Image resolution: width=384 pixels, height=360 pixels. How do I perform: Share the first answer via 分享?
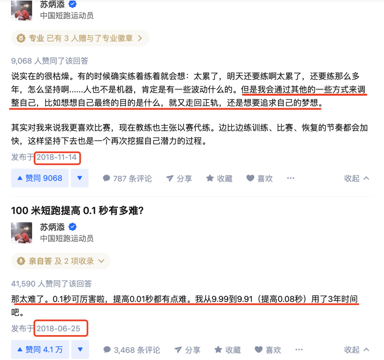tap(179, 178)
